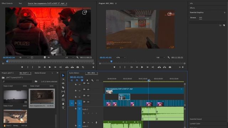Select the Razor tool
228x128 pixels.
(63, 87)
